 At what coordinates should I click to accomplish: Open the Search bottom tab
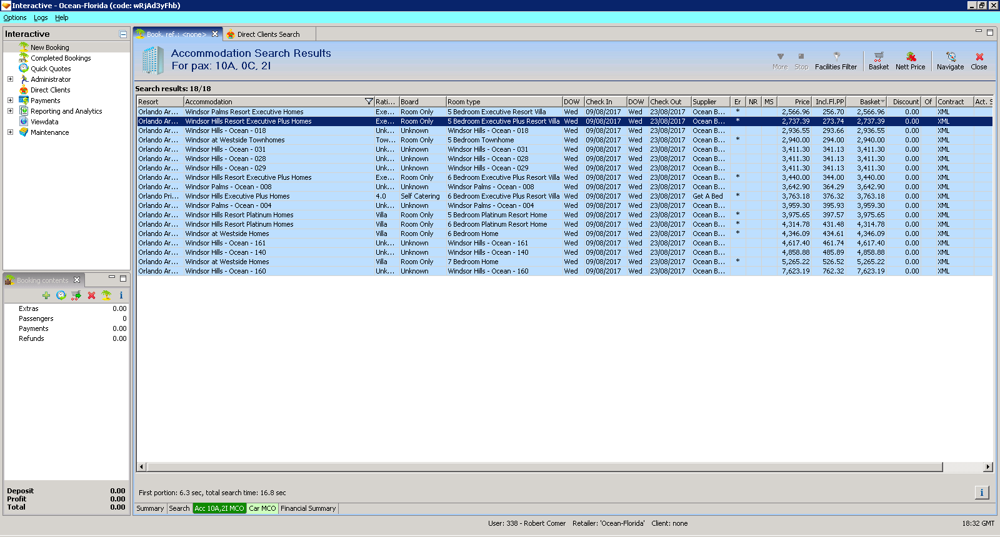tap(179, 508)
